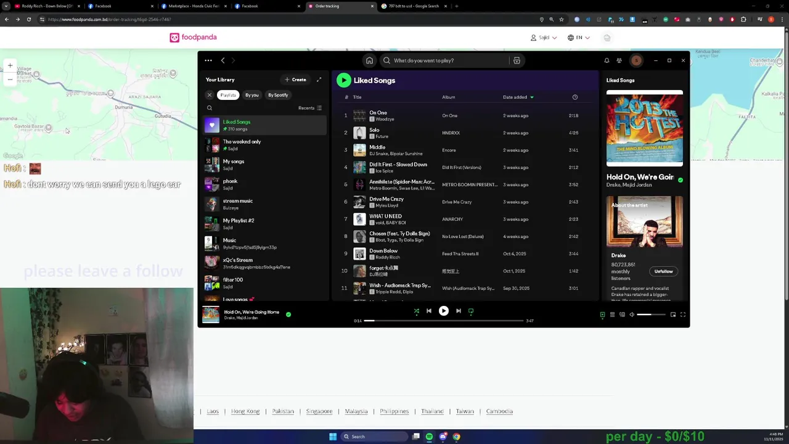This screenshot has height=444, width=789.
Task: Open Connect to a device
Action: coord(622,314)
